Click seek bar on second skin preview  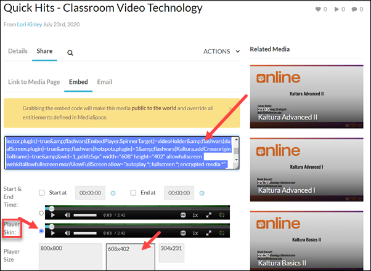click(137, 226)
